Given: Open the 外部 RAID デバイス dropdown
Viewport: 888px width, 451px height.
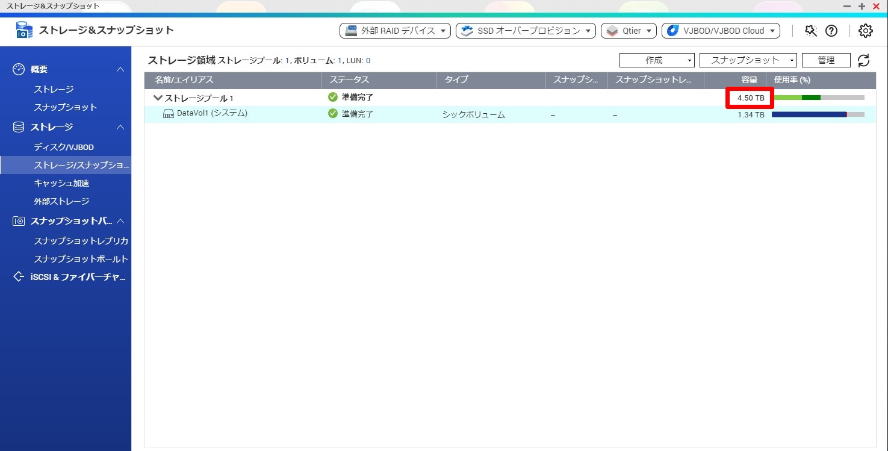Looking at the screenshot, I should click(395, 31).
